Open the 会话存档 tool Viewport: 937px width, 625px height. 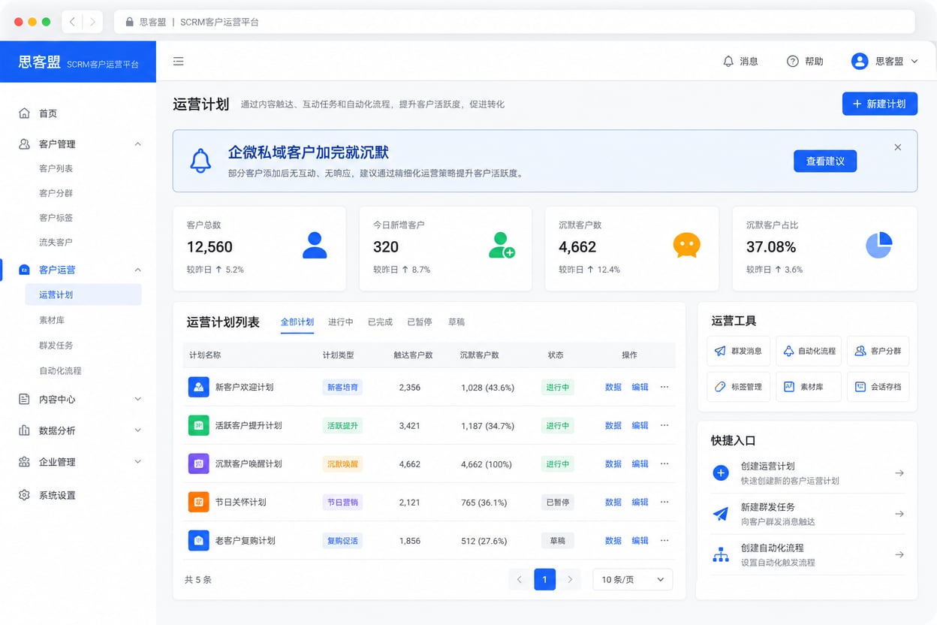(878, 387)
